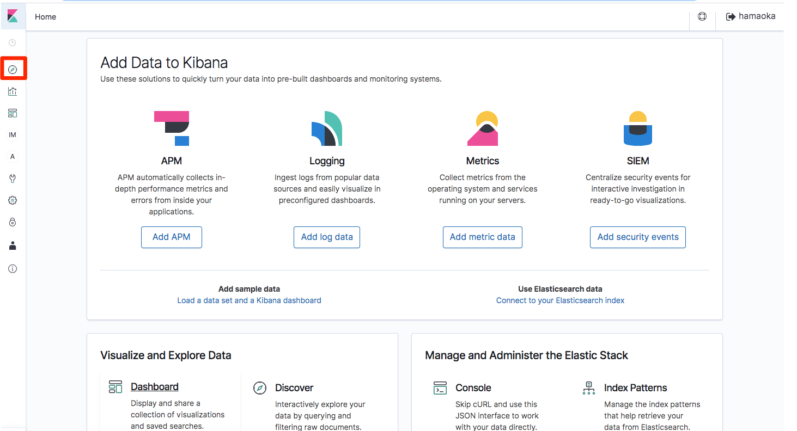The image size is (797, 431).
Task: Click the user silhouette icon in the sidebar
Action: [x=13, y=246]
